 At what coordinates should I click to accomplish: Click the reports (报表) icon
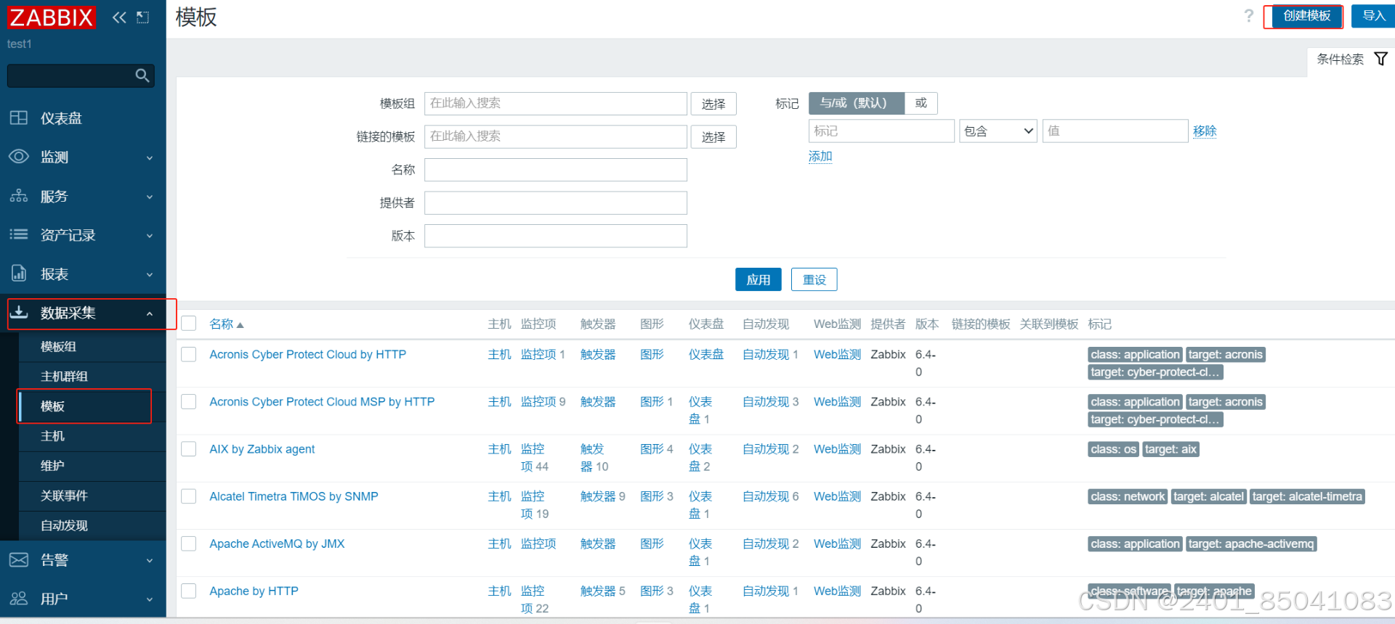point(19,274)
